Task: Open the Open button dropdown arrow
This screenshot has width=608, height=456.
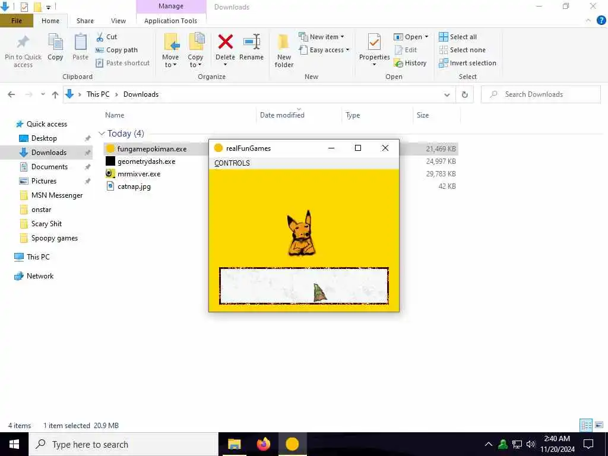Action: pos(426,37)
